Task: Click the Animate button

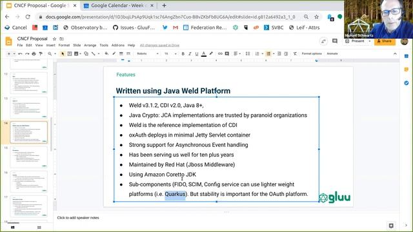Action: (x=332, y=53)
